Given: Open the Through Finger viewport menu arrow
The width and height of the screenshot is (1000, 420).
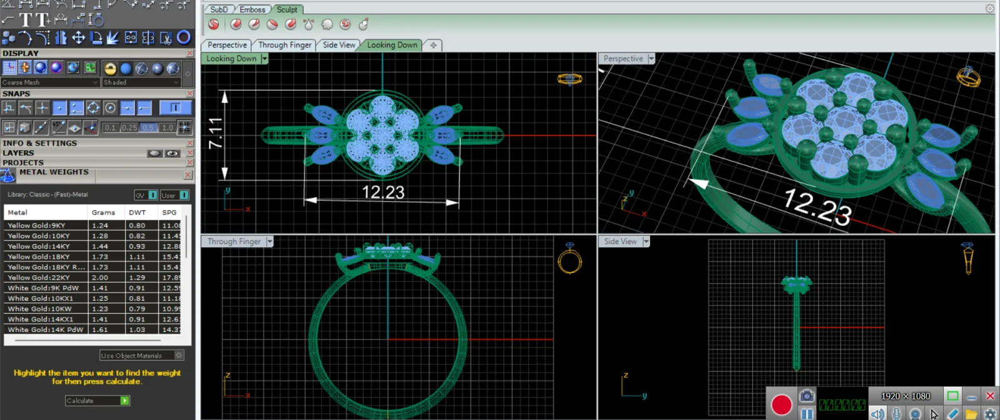Looking at the screenshot, I should (270, 242).
